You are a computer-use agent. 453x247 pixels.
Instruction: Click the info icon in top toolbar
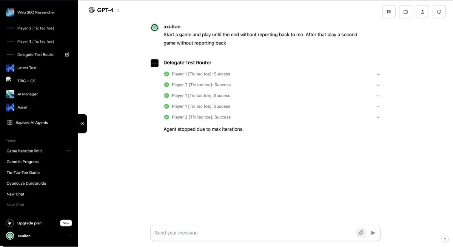click(x=439, y=12)
